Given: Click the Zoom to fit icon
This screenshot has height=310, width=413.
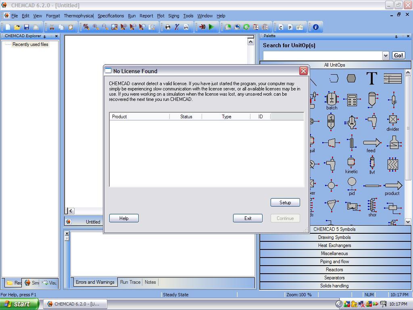Looking at the screenshot, I should (x=114, y=27).
